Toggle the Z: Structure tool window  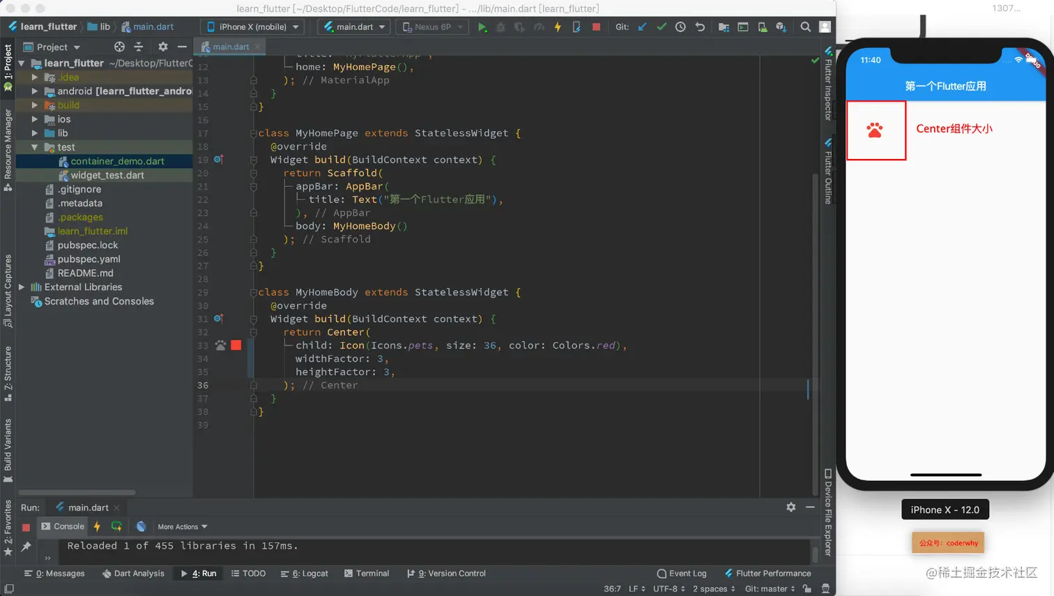8,374
